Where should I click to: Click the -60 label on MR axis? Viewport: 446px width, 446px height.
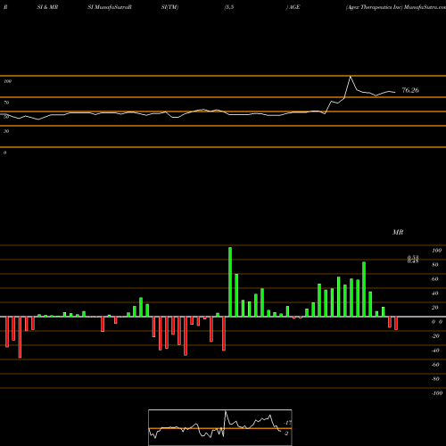click(435, 365)
